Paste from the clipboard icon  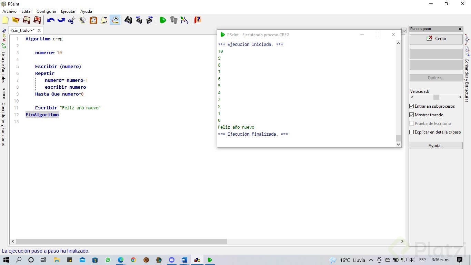coord(93,20)
